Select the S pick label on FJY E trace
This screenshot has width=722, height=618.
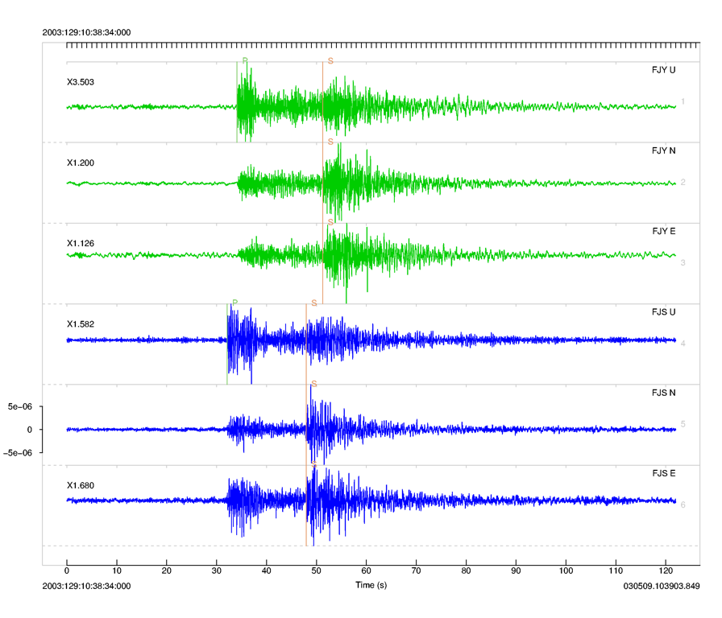(x=330, y=222)
